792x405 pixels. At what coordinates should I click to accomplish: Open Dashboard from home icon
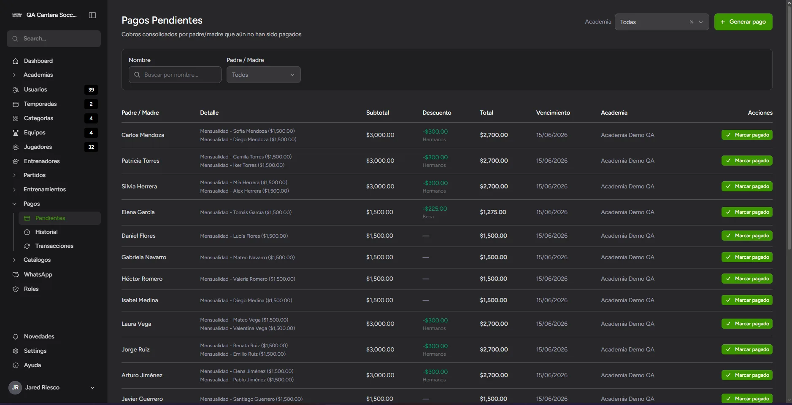(x=16, y=61)
